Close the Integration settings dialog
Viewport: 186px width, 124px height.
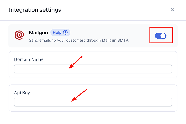[x=173, y=10]
